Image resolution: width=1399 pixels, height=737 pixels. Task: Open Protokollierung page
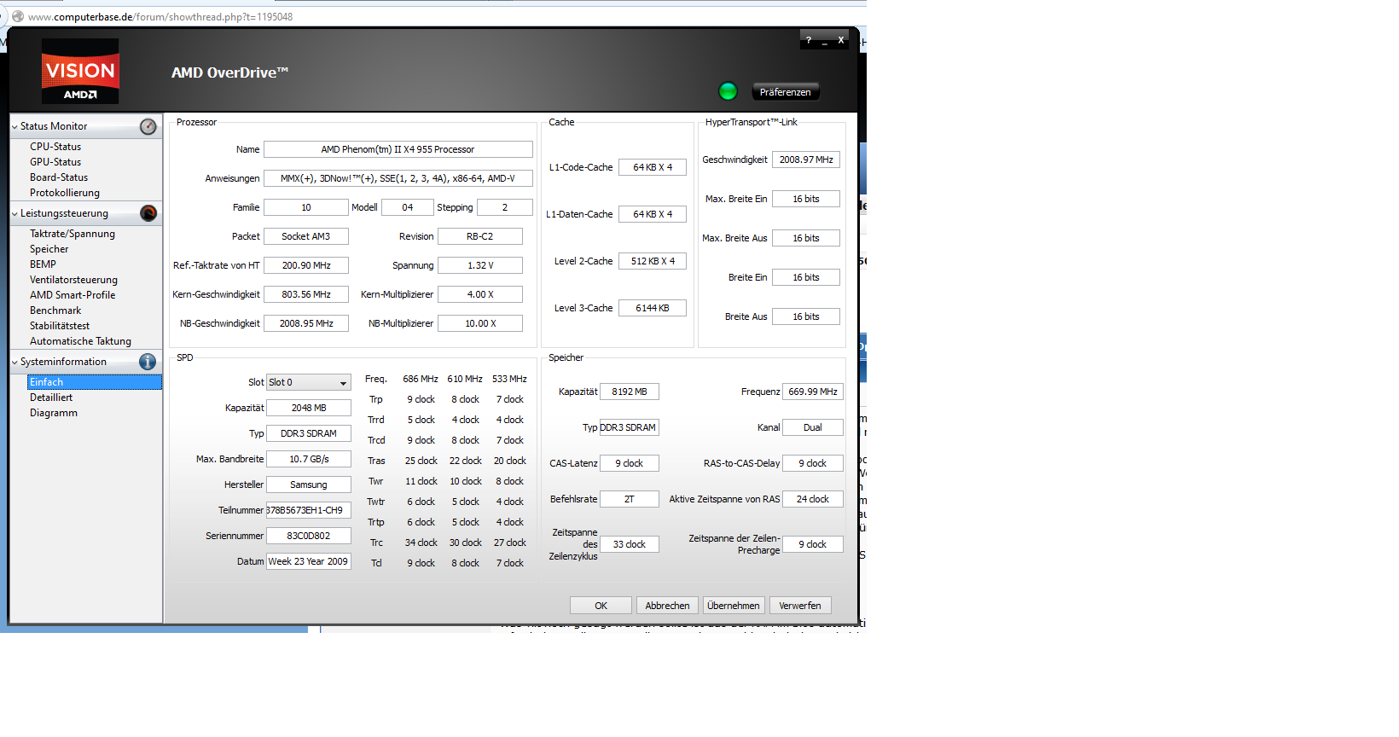[x=65, y=193]
